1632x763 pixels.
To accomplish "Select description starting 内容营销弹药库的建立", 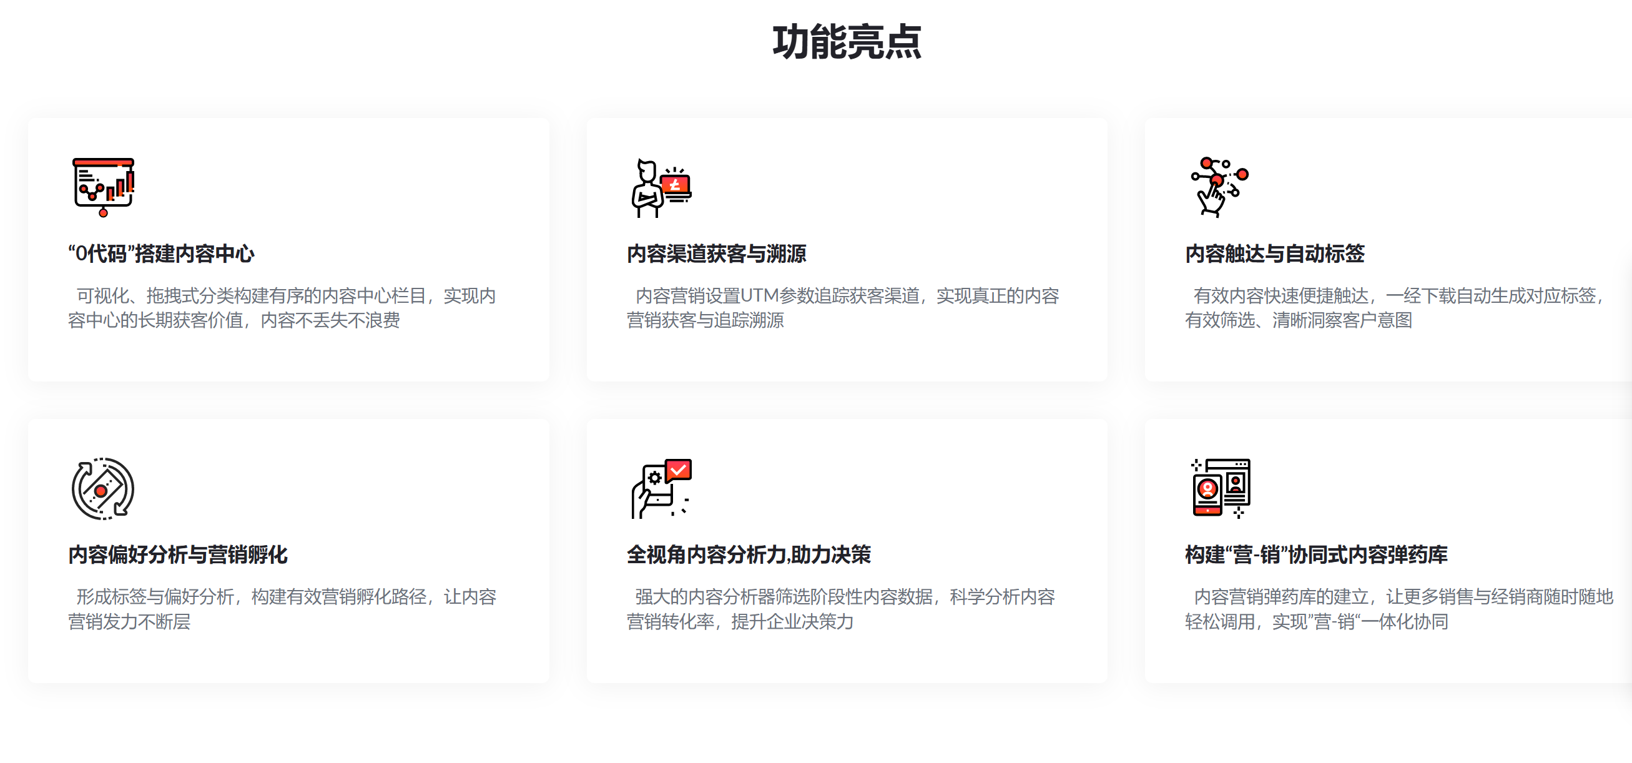I will pos(1400,609).
